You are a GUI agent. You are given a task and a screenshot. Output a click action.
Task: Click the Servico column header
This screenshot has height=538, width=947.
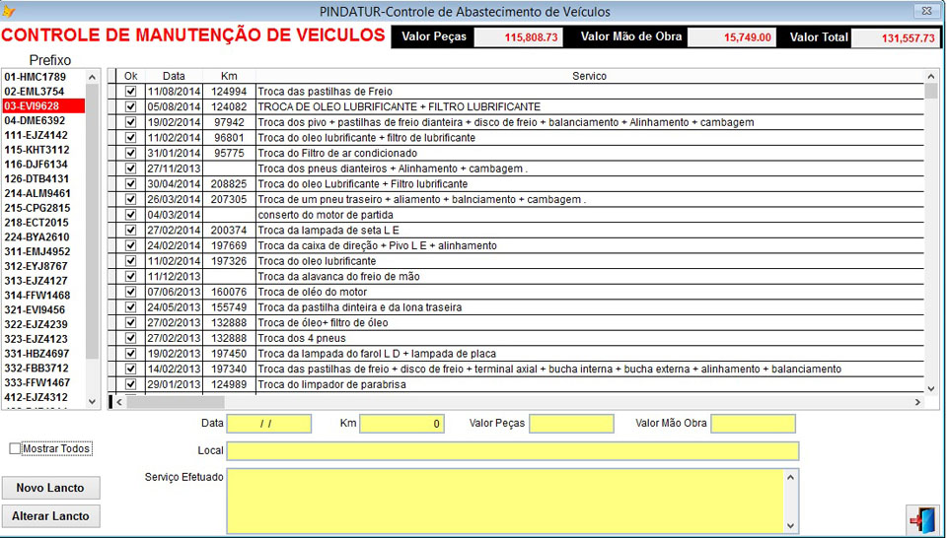590,76
